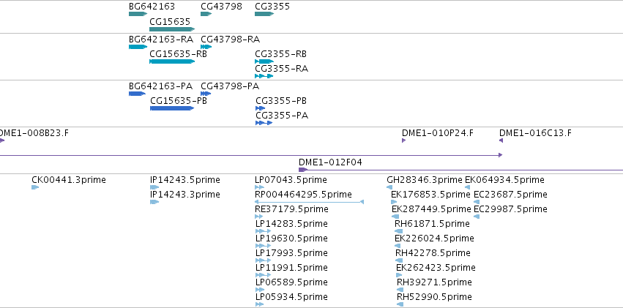Click the CG3355 gene arrow feature
Image resolution: width=623 pixels, height=308 pixels.
tap(264, 14)
